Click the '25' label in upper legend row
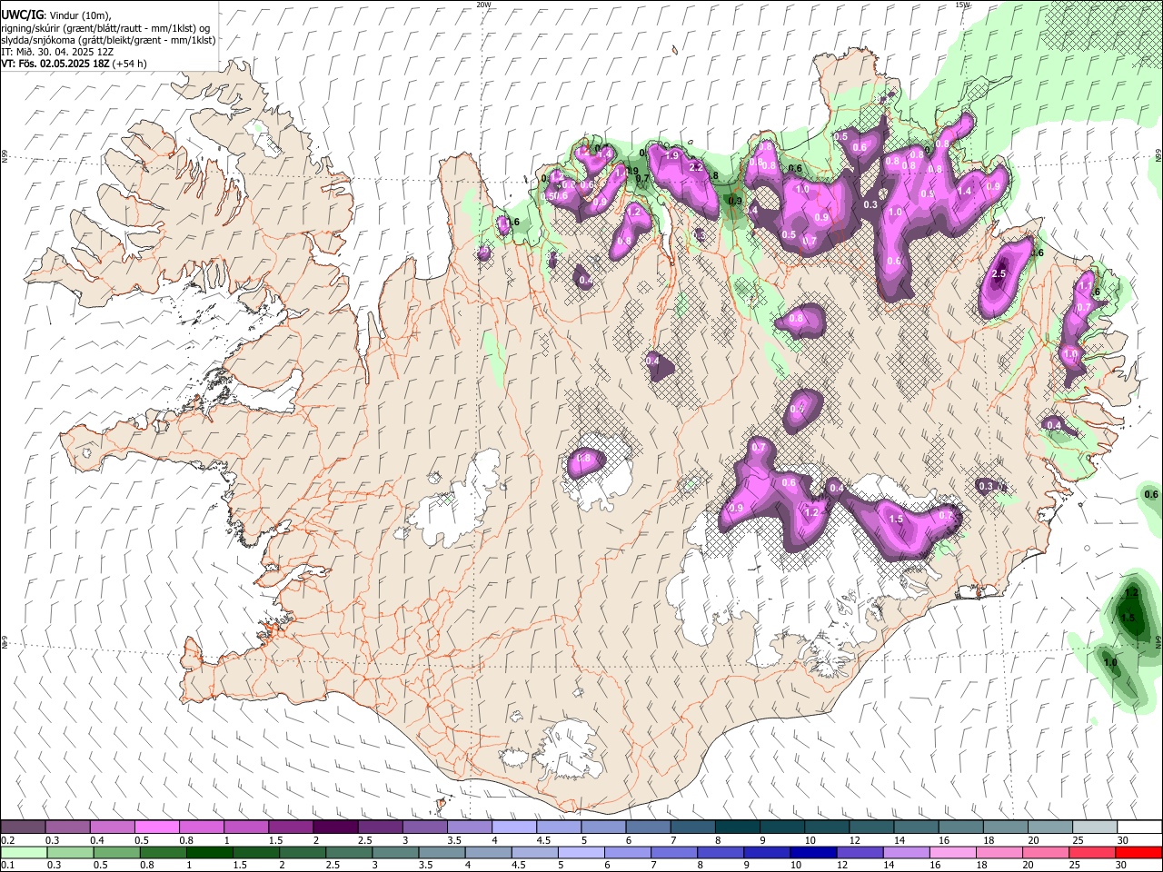 1077,840
